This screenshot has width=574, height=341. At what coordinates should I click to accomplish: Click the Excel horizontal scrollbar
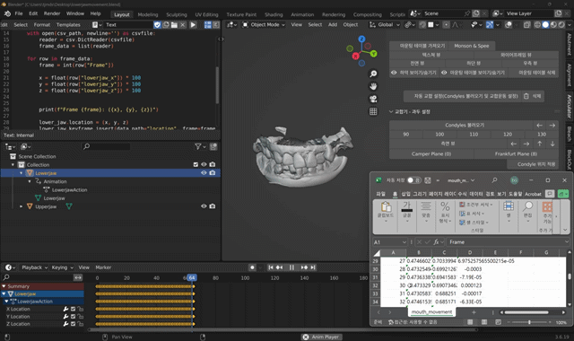click(526, 312)
